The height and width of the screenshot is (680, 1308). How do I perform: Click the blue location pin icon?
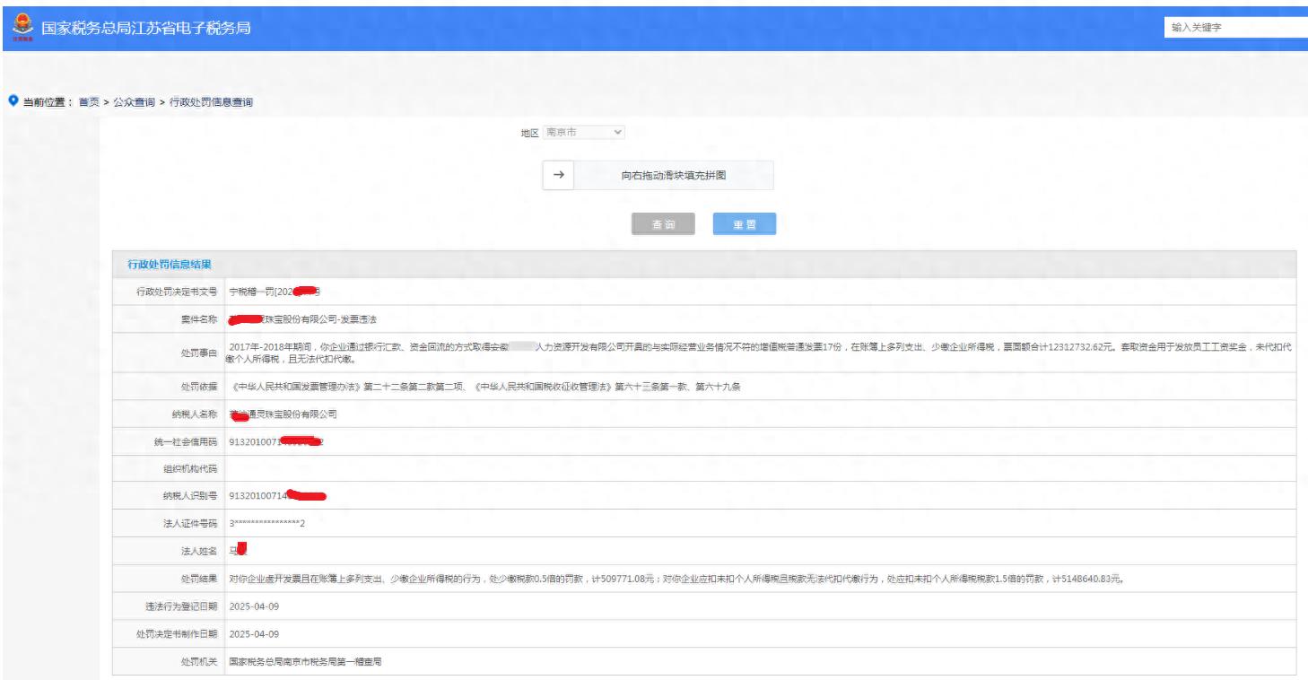(12, 101)
